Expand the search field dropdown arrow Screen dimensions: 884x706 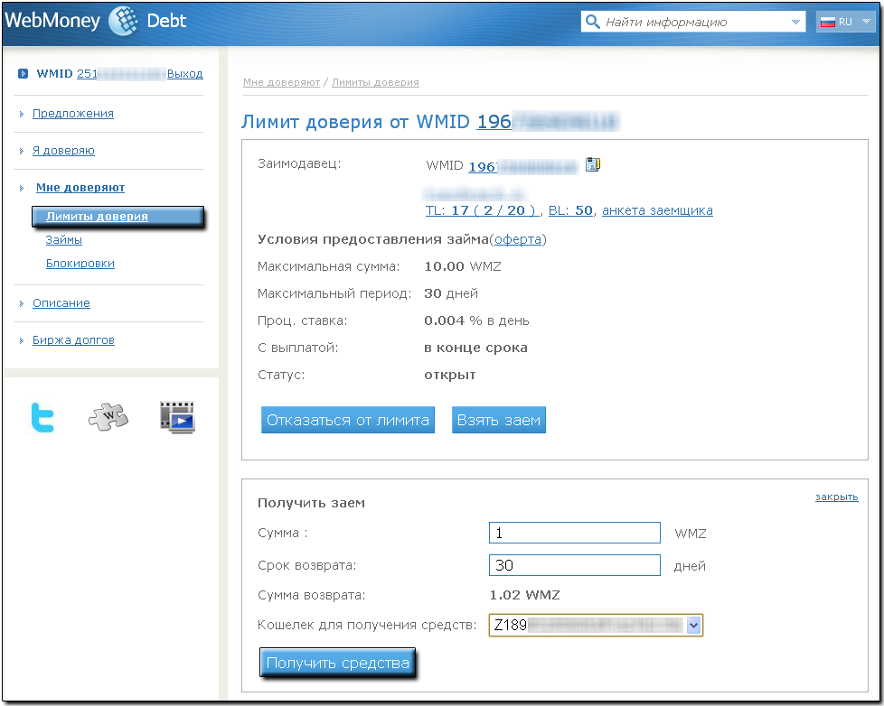pyautogui.click(x=795, y=22)
